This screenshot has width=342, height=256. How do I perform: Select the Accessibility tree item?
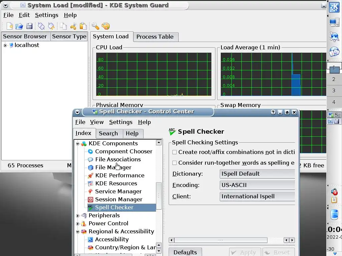coord(112,239)
